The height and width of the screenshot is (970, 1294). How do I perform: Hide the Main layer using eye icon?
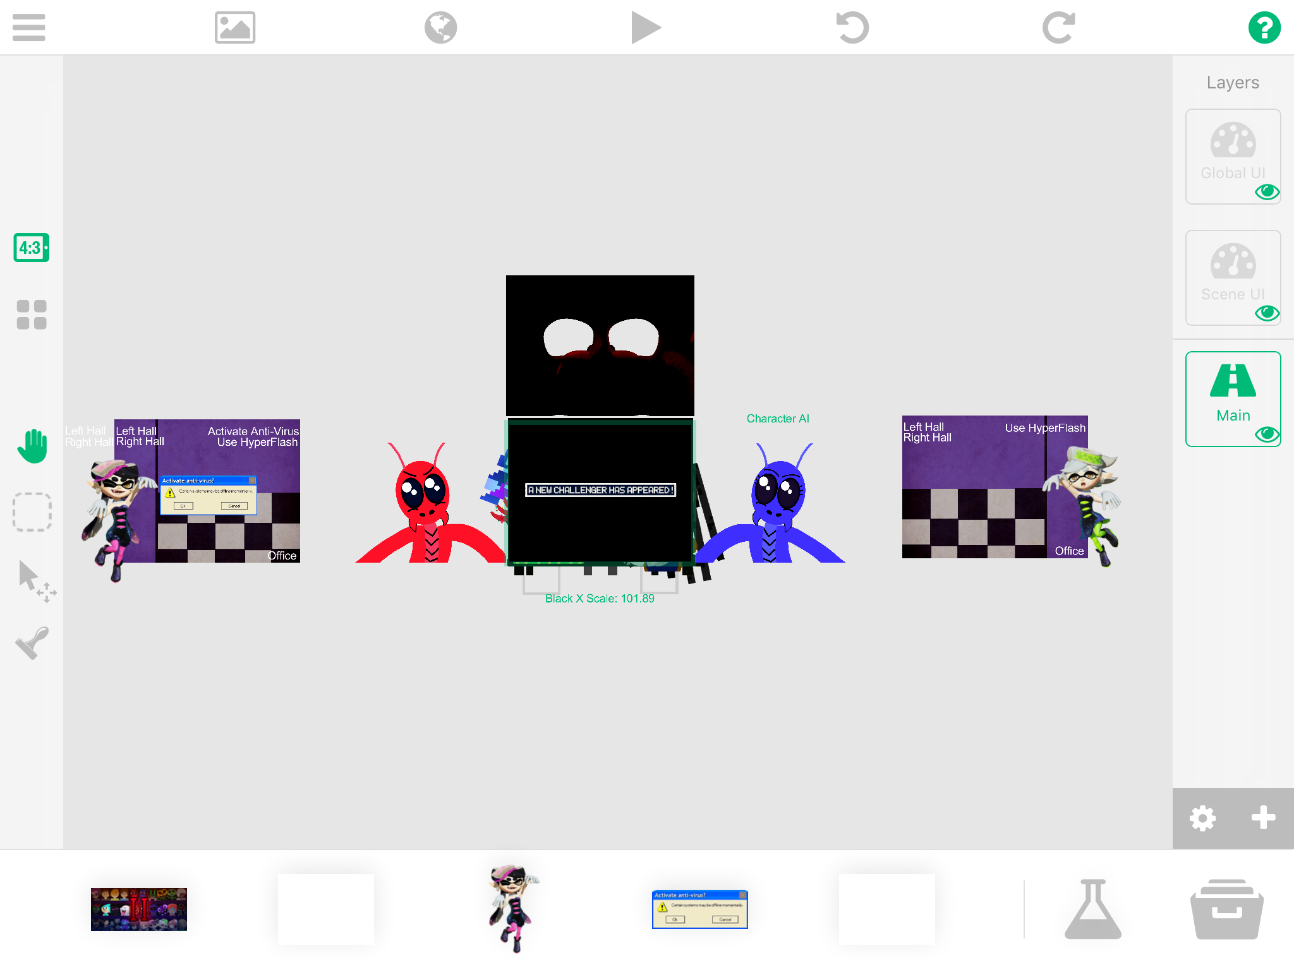pos(1267,434)
